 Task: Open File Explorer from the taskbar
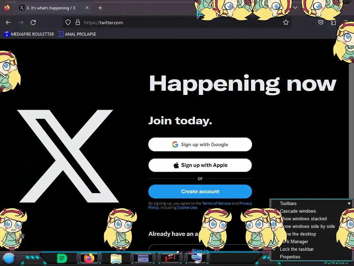pyautogui.click(x=116, y=258)
